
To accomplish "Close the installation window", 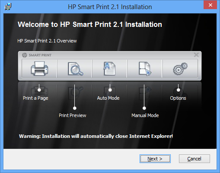I will pos(210,5).
